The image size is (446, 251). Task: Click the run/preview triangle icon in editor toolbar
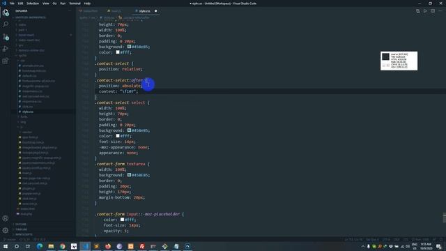pos(425,11)
